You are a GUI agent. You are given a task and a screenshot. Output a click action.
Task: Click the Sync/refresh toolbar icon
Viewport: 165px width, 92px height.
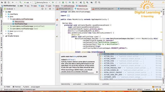(x=9, y=2)
